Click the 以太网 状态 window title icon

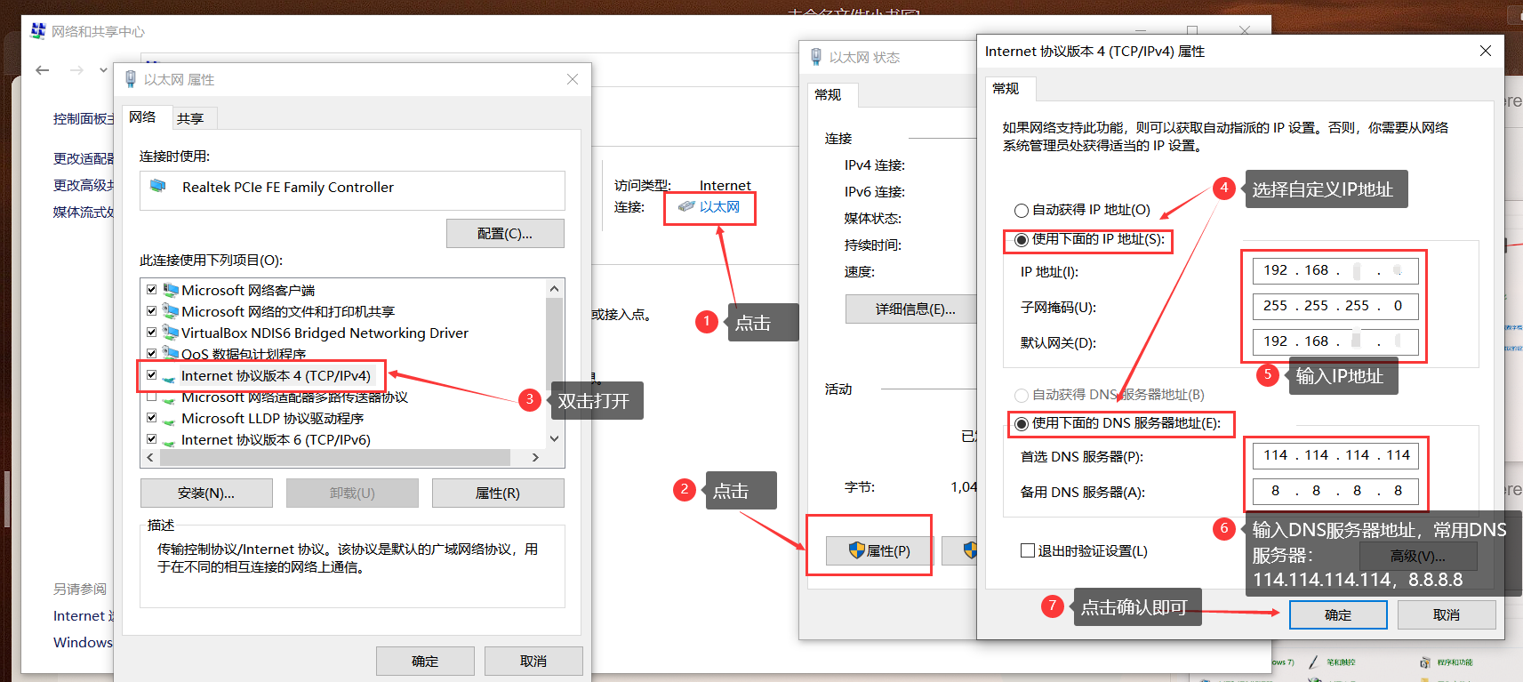[x=816, y=57]
